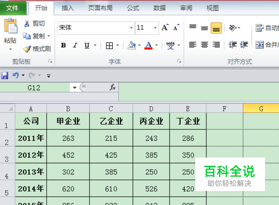
Task: Enable wrap text 自动换行 button
Action: coord(267,28)
